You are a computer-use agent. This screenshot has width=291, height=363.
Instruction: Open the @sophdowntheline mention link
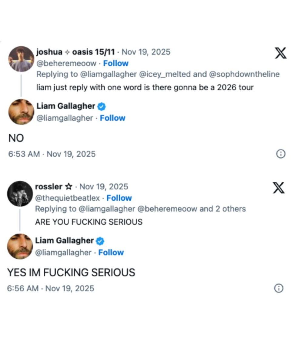coord(244,74)
